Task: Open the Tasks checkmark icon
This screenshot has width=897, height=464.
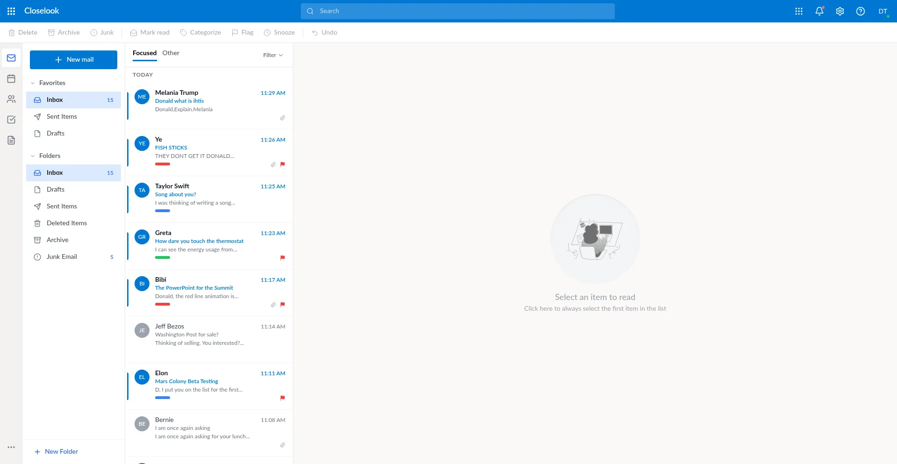Action: pos(11,120)
